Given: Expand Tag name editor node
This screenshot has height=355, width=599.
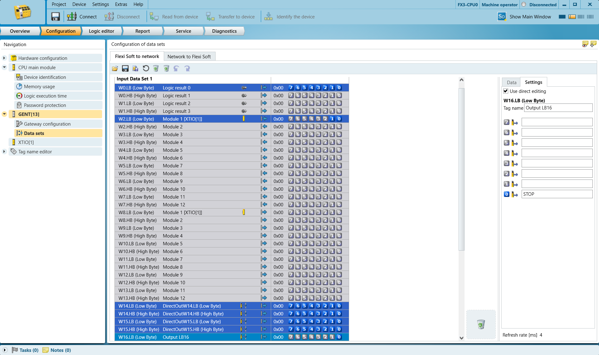Looking at the screenshot, I should click(4, 151).
